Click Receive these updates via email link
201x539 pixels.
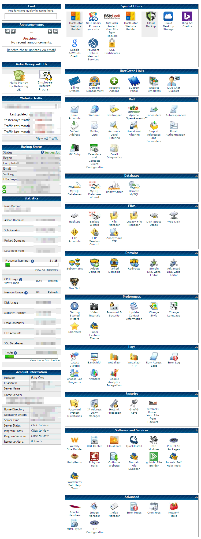(x=31, y=50)
